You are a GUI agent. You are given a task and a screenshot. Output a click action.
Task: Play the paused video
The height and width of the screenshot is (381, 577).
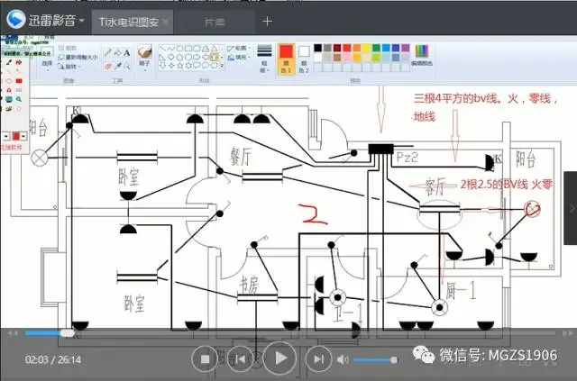(280, 358)
